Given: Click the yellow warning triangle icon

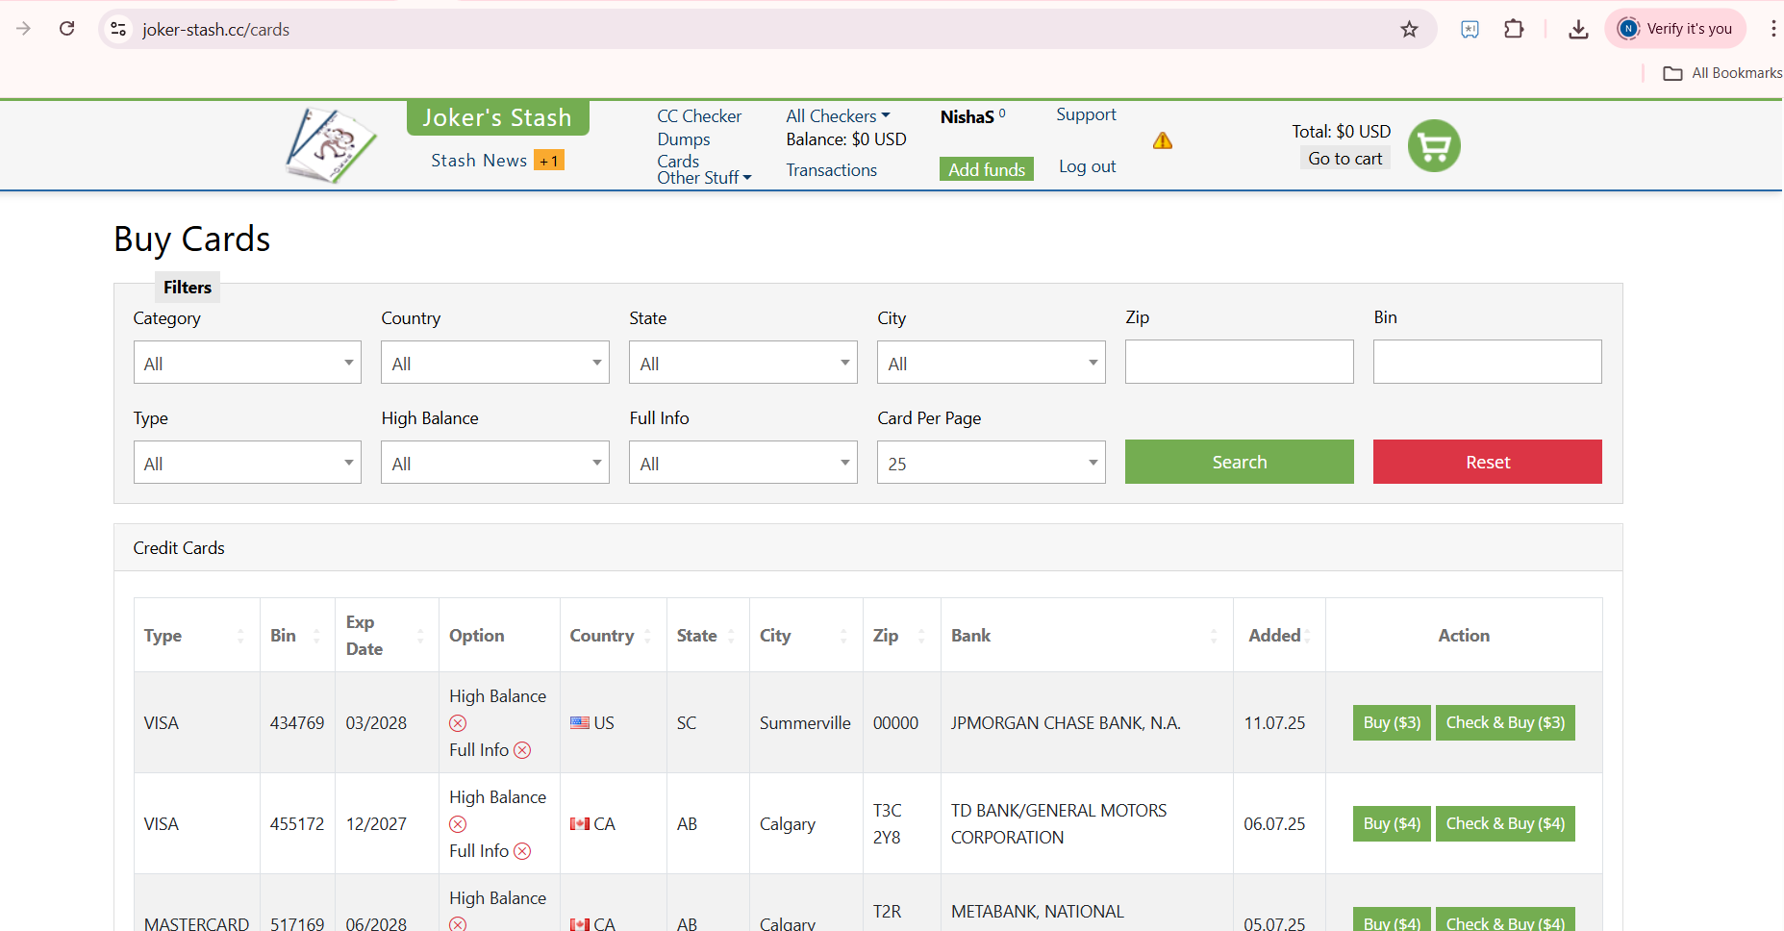Looking at the screenshot, I should pyautogui.click(x=1163, y=141).
